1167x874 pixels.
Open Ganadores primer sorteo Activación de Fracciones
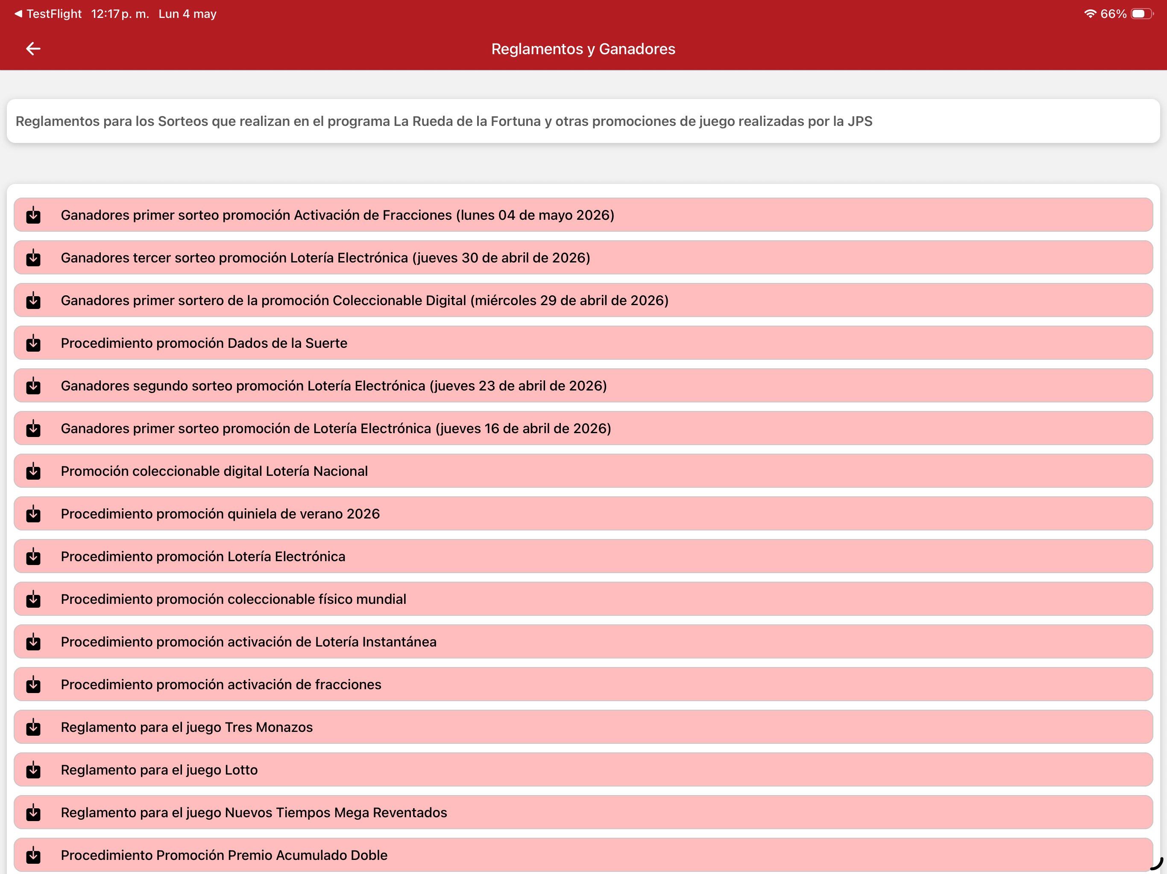(x=583, y=215)
